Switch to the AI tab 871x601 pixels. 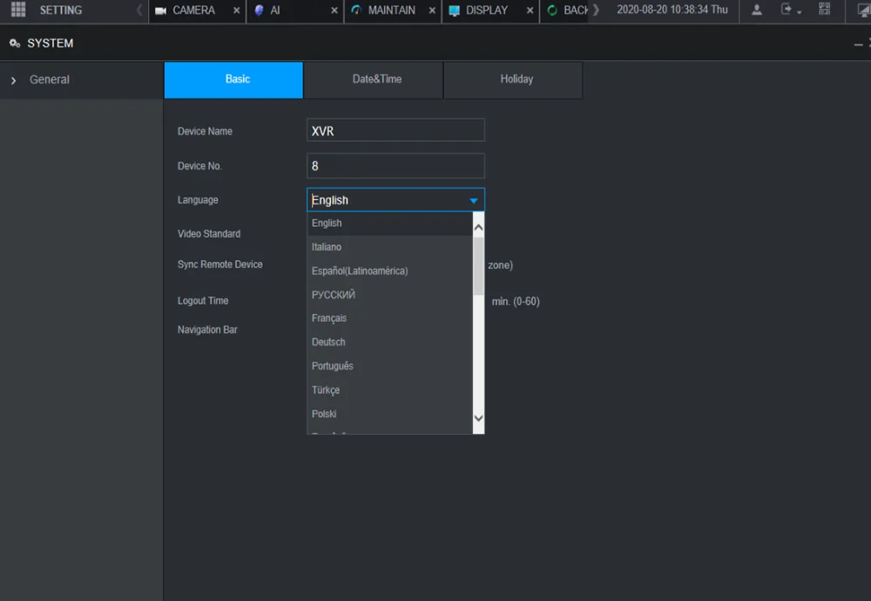click(x=295, y=10)
